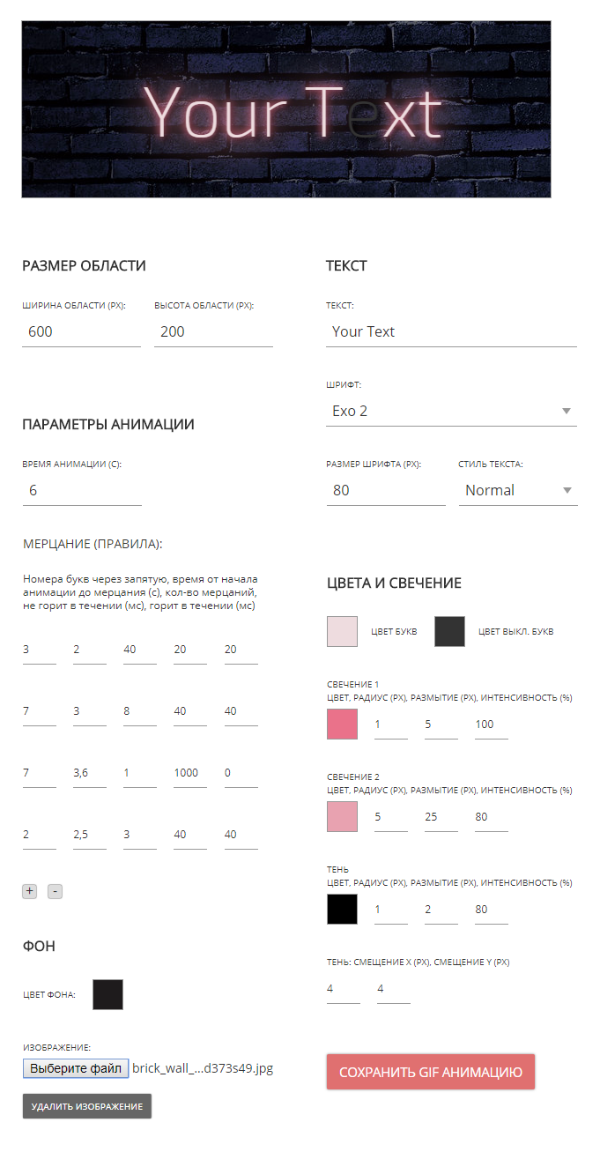The width and height of the screenshot is (600, 1152).
Task: Select the Цвет фона background color swatch
Action: pyautogui.click(x=108, y=994)
